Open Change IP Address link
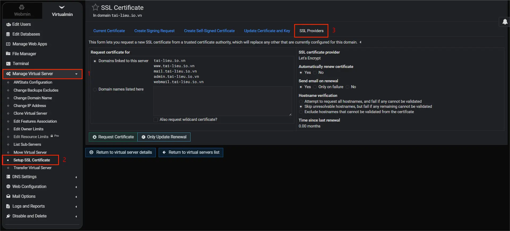This screenshot has height=231, width=510. click(30, 106)
